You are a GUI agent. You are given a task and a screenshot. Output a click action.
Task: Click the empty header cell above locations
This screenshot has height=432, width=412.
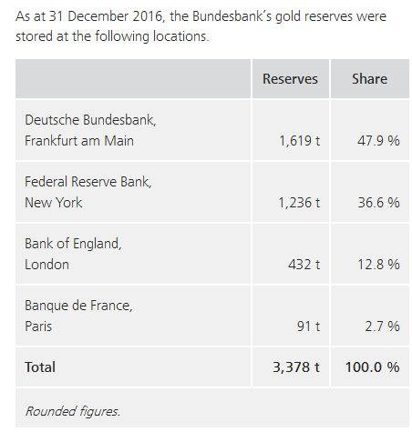pyautogui.click(x=133, y=79)
